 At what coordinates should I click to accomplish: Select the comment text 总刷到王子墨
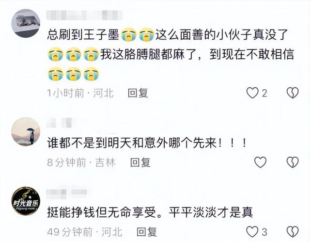tap(83, 34)
